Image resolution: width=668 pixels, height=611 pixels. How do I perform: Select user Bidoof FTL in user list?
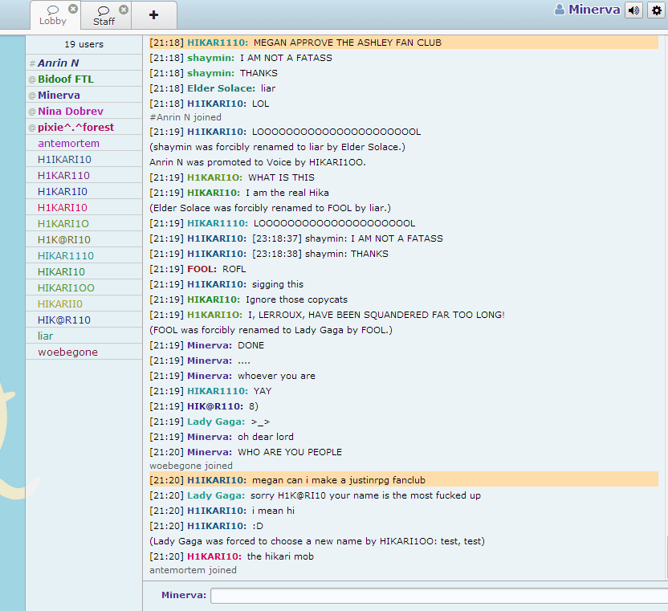(84, 79)
